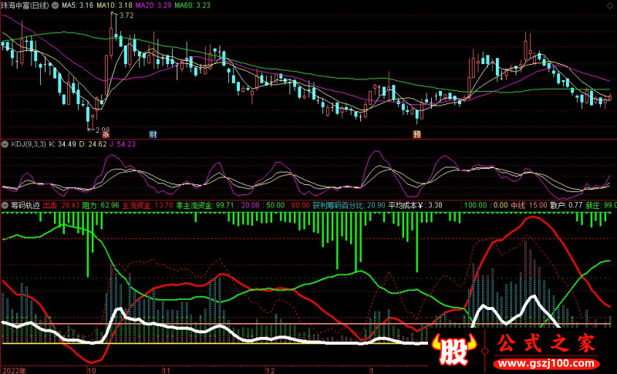Click the 获利筹码百分比: 20.90 value
Viewport: 617px width, 374px height.
349,205
